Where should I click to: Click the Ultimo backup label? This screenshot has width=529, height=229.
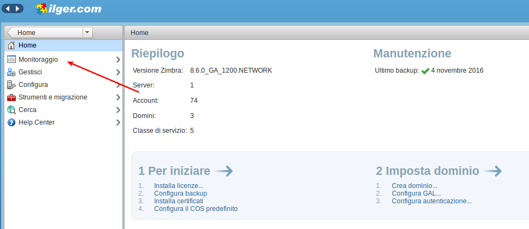397,71
